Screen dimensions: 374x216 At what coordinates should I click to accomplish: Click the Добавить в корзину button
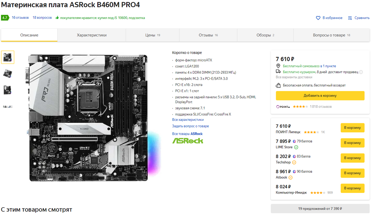pyautogui.click(x=320, y=96)
